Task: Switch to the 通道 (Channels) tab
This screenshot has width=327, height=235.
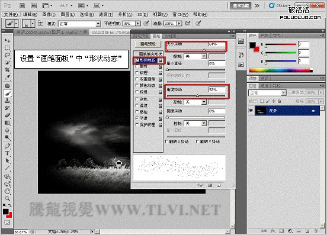Action: click(264, 86)
